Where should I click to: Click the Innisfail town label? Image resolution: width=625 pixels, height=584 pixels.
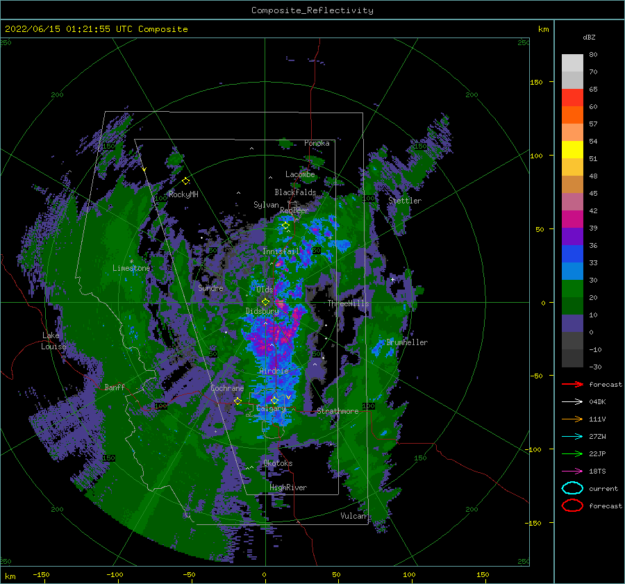pos(281,251)
